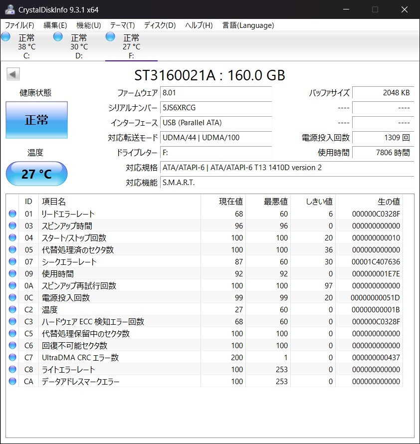The width and height of the screenshot is (420, 444).
Task: Click status orb of row C2 温度
Action: pyautogui.click(x=12, y=309)
